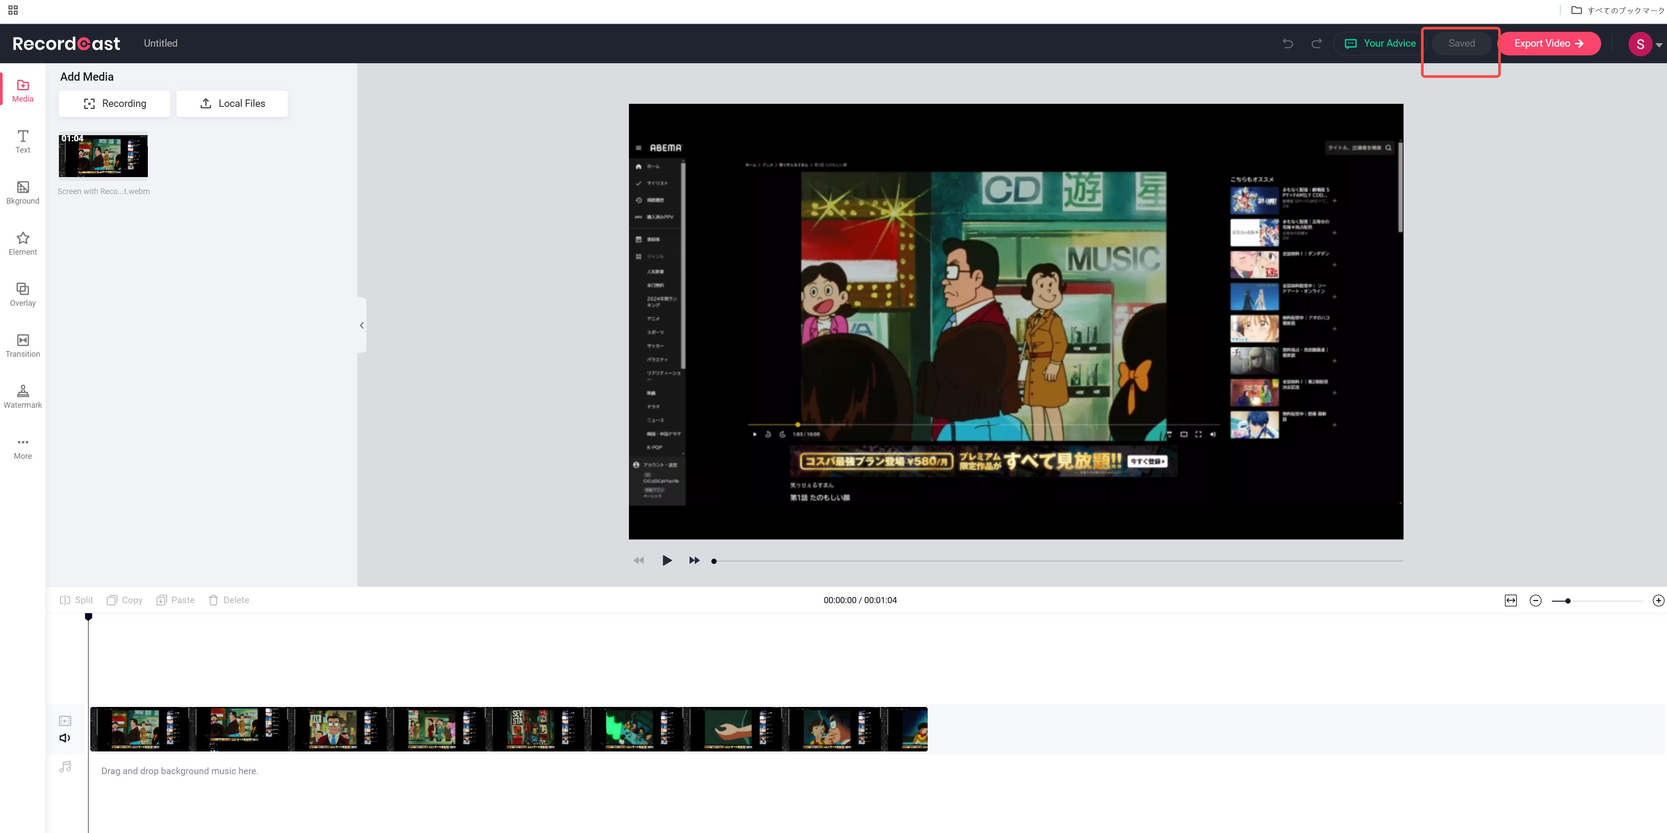Mute the video track audio
The width and height of the screenshot is (1667, 833).
pyautogui.click(x=65, y=738)
